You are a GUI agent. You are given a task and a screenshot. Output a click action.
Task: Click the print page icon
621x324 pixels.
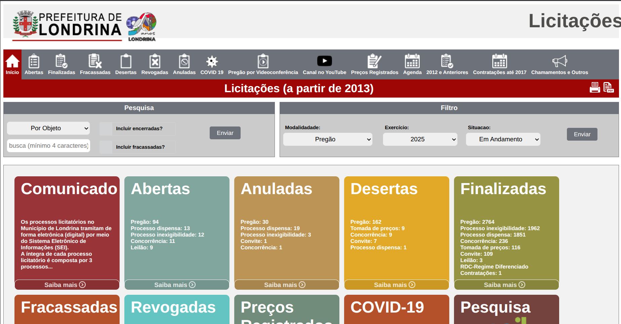[595, 87]
